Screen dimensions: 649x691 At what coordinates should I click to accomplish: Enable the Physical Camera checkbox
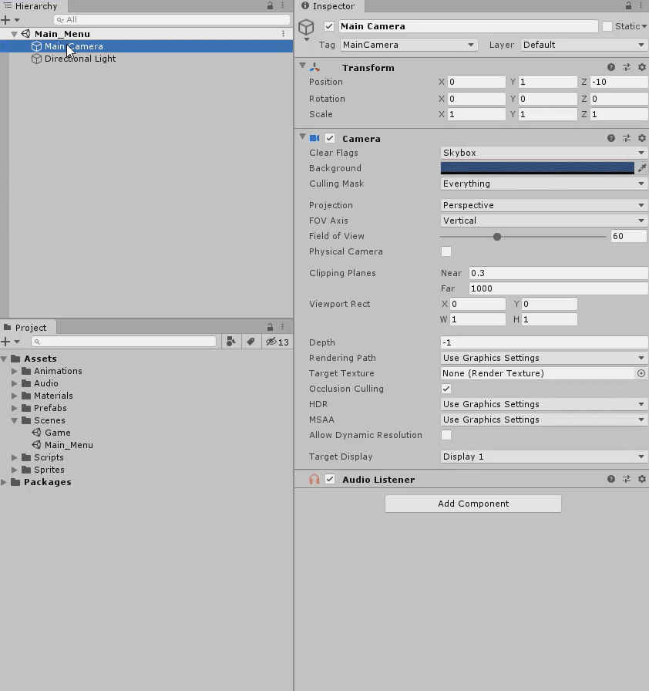tap(446, 251)
